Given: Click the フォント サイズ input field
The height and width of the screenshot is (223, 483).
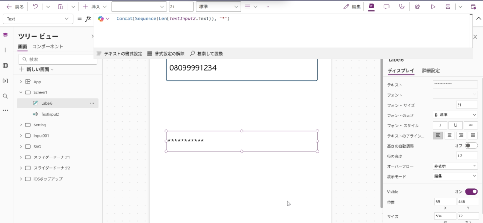Looking at the screenshot, I should pyautogui.click(x=467, y=105).
